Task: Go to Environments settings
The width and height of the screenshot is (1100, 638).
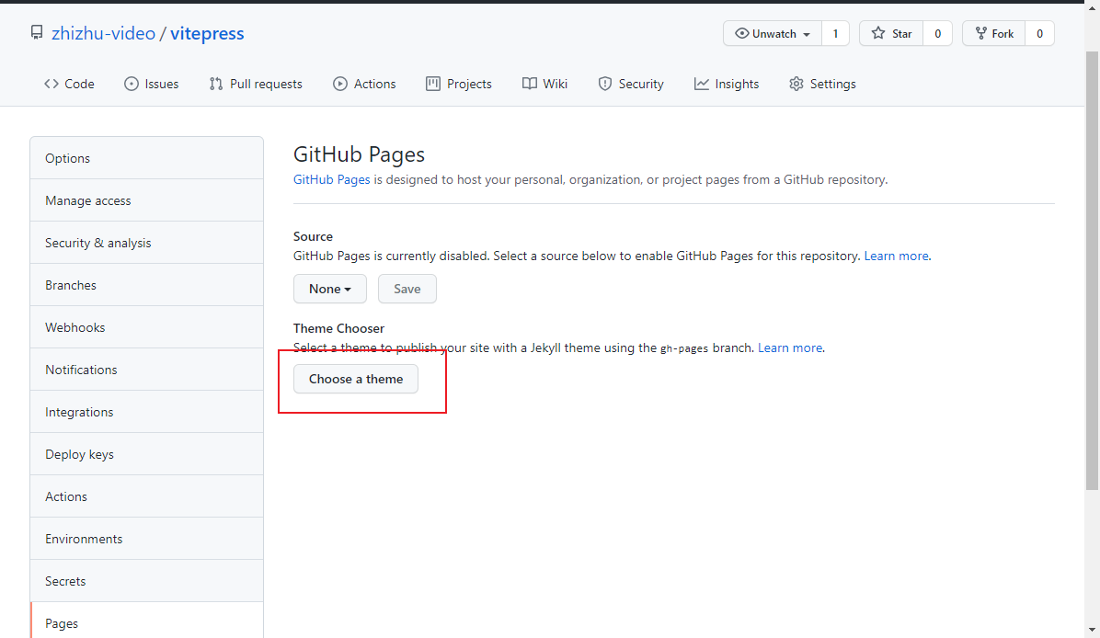Action: 146,539
